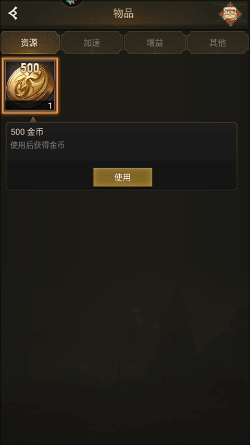250x445 pixels.
Task: Open the 加速 tab
Action: [x=92, y=43]
